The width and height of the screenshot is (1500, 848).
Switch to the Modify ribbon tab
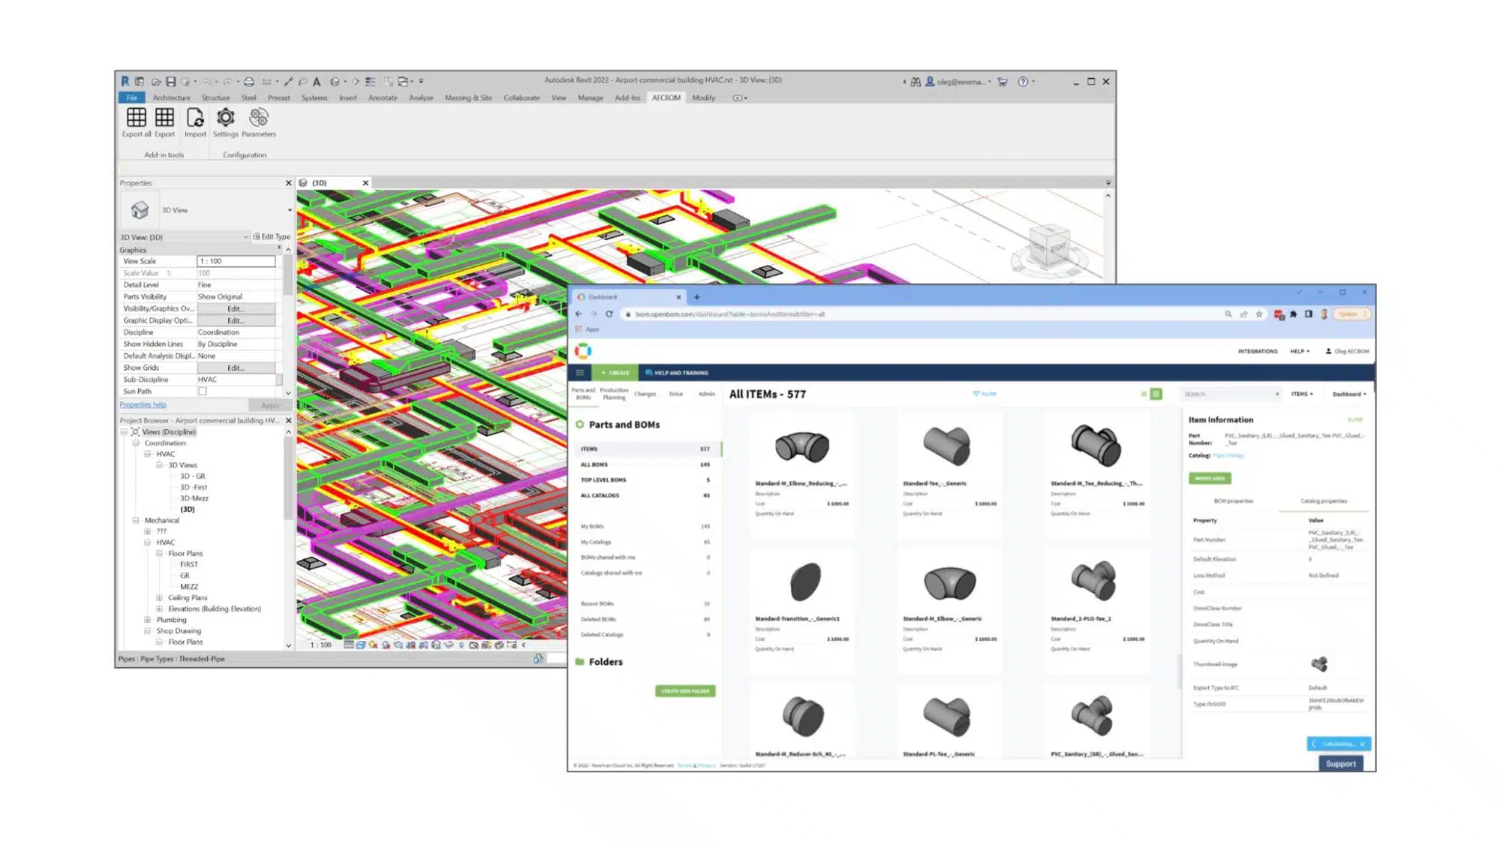pos(703,98)
